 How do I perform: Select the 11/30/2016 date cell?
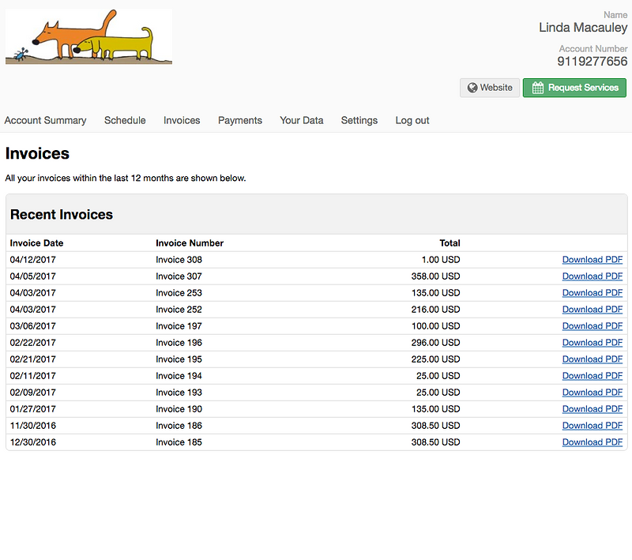[33, 426]
